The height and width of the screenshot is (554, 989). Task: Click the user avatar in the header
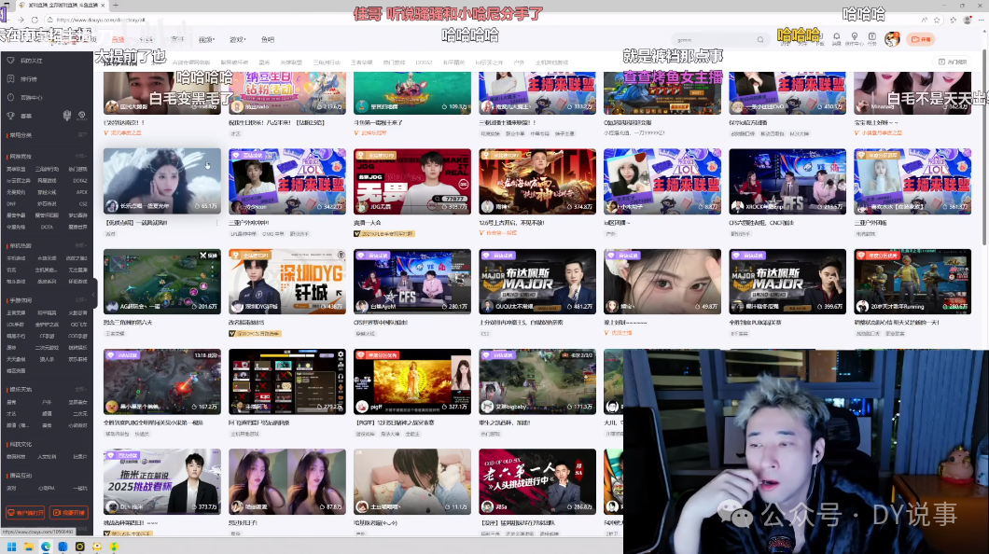pos(892,39)
